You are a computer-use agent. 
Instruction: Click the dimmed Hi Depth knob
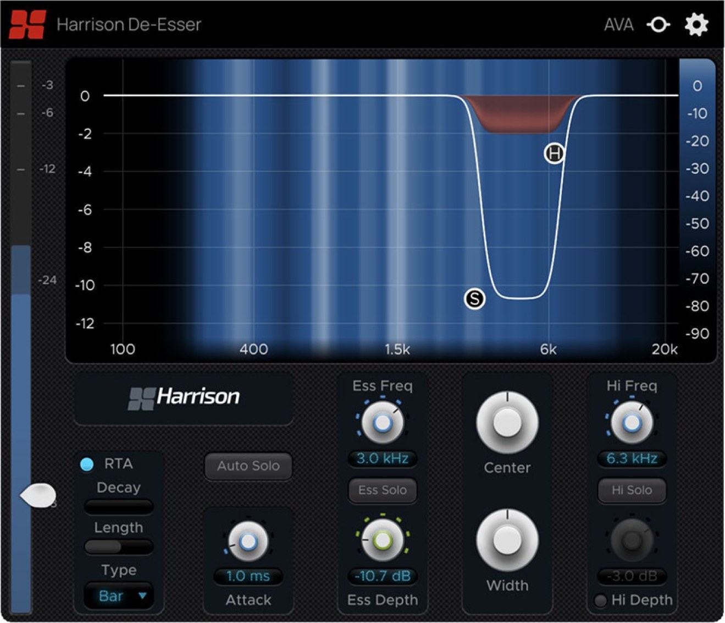[632, 539]
